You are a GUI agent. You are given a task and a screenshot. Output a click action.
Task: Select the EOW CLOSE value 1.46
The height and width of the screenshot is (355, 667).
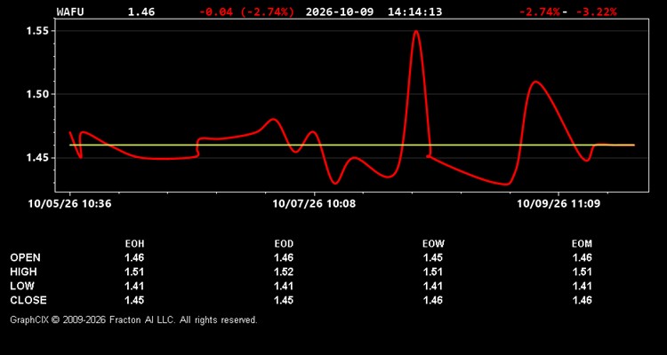pyautogui.click(x=433, y=300)
